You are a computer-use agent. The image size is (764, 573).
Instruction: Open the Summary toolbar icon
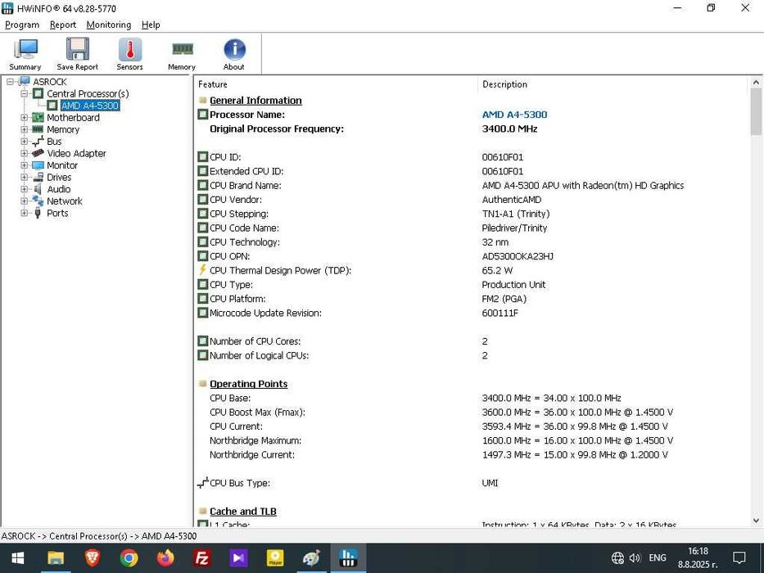[25, 54]
